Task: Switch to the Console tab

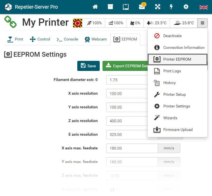Action: [67, 39]
